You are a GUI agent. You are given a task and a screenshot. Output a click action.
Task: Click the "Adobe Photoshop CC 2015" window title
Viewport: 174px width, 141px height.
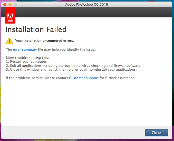coord(86,4)
